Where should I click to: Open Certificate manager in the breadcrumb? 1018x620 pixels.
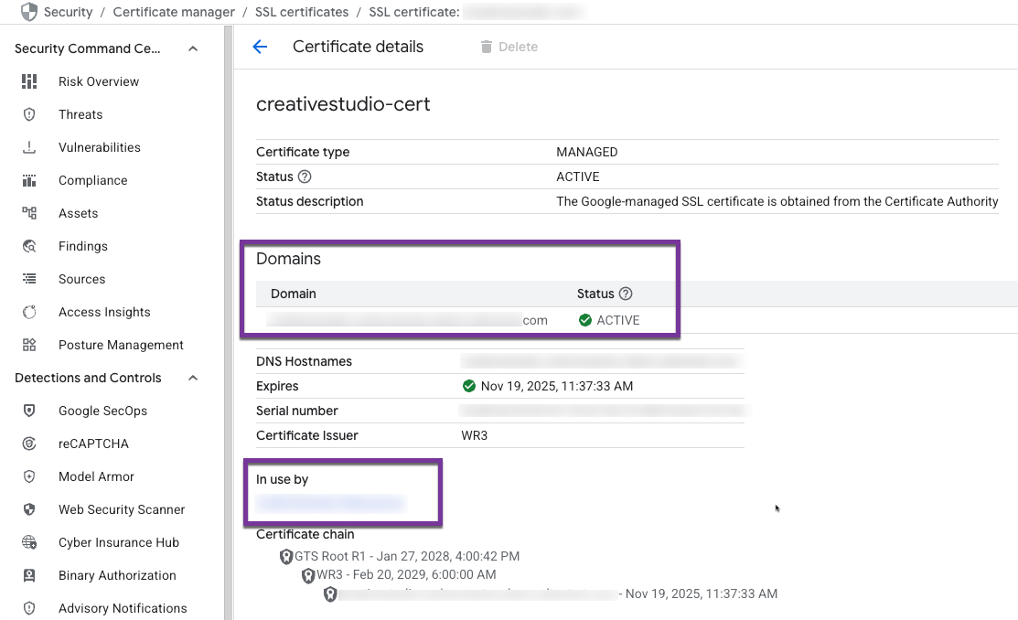174,12
